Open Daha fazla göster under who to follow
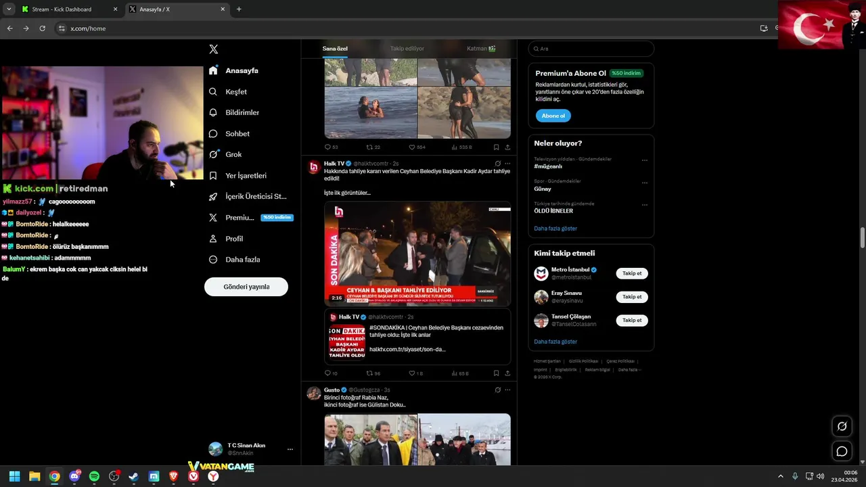This screenshot has width=866, height=487. 555,342
